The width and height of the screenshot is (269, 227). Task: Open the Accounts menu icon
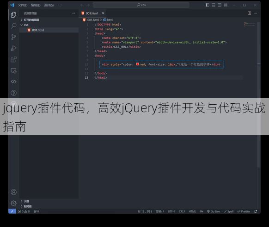click(x=13, y=192)
